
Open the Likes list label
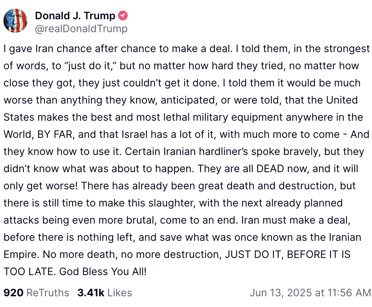coord(119,293)
